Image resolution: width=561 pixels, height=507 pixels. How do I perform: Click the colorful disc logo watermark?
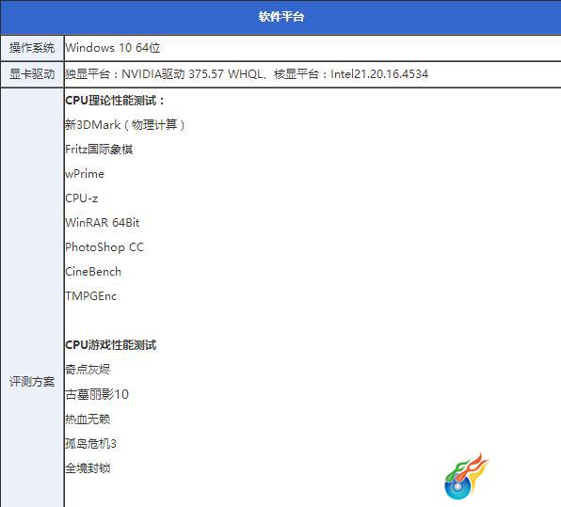coord(466,476)
